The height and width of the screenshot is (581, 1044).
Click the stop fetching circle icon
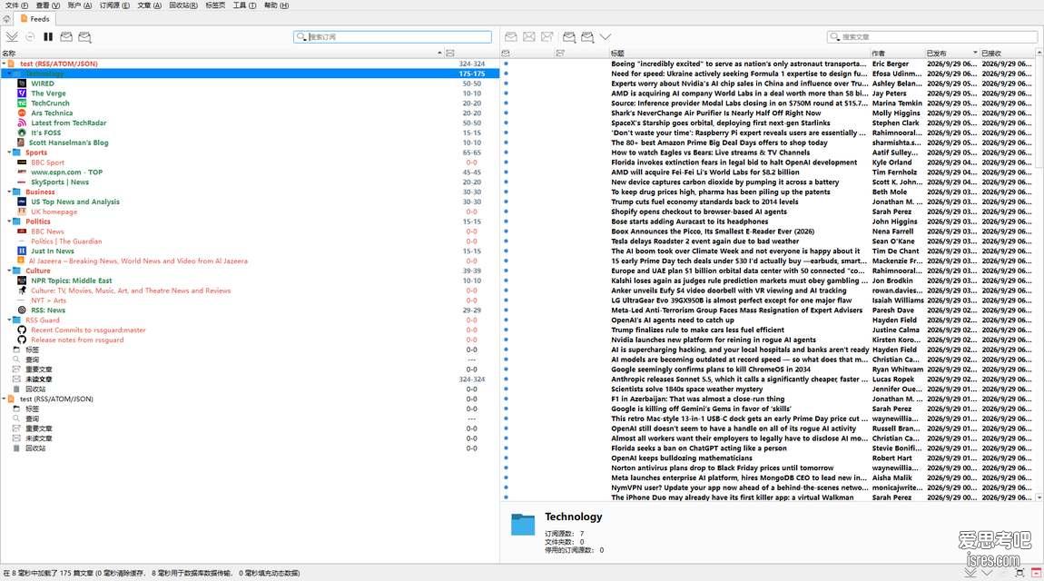pos(30,36)
